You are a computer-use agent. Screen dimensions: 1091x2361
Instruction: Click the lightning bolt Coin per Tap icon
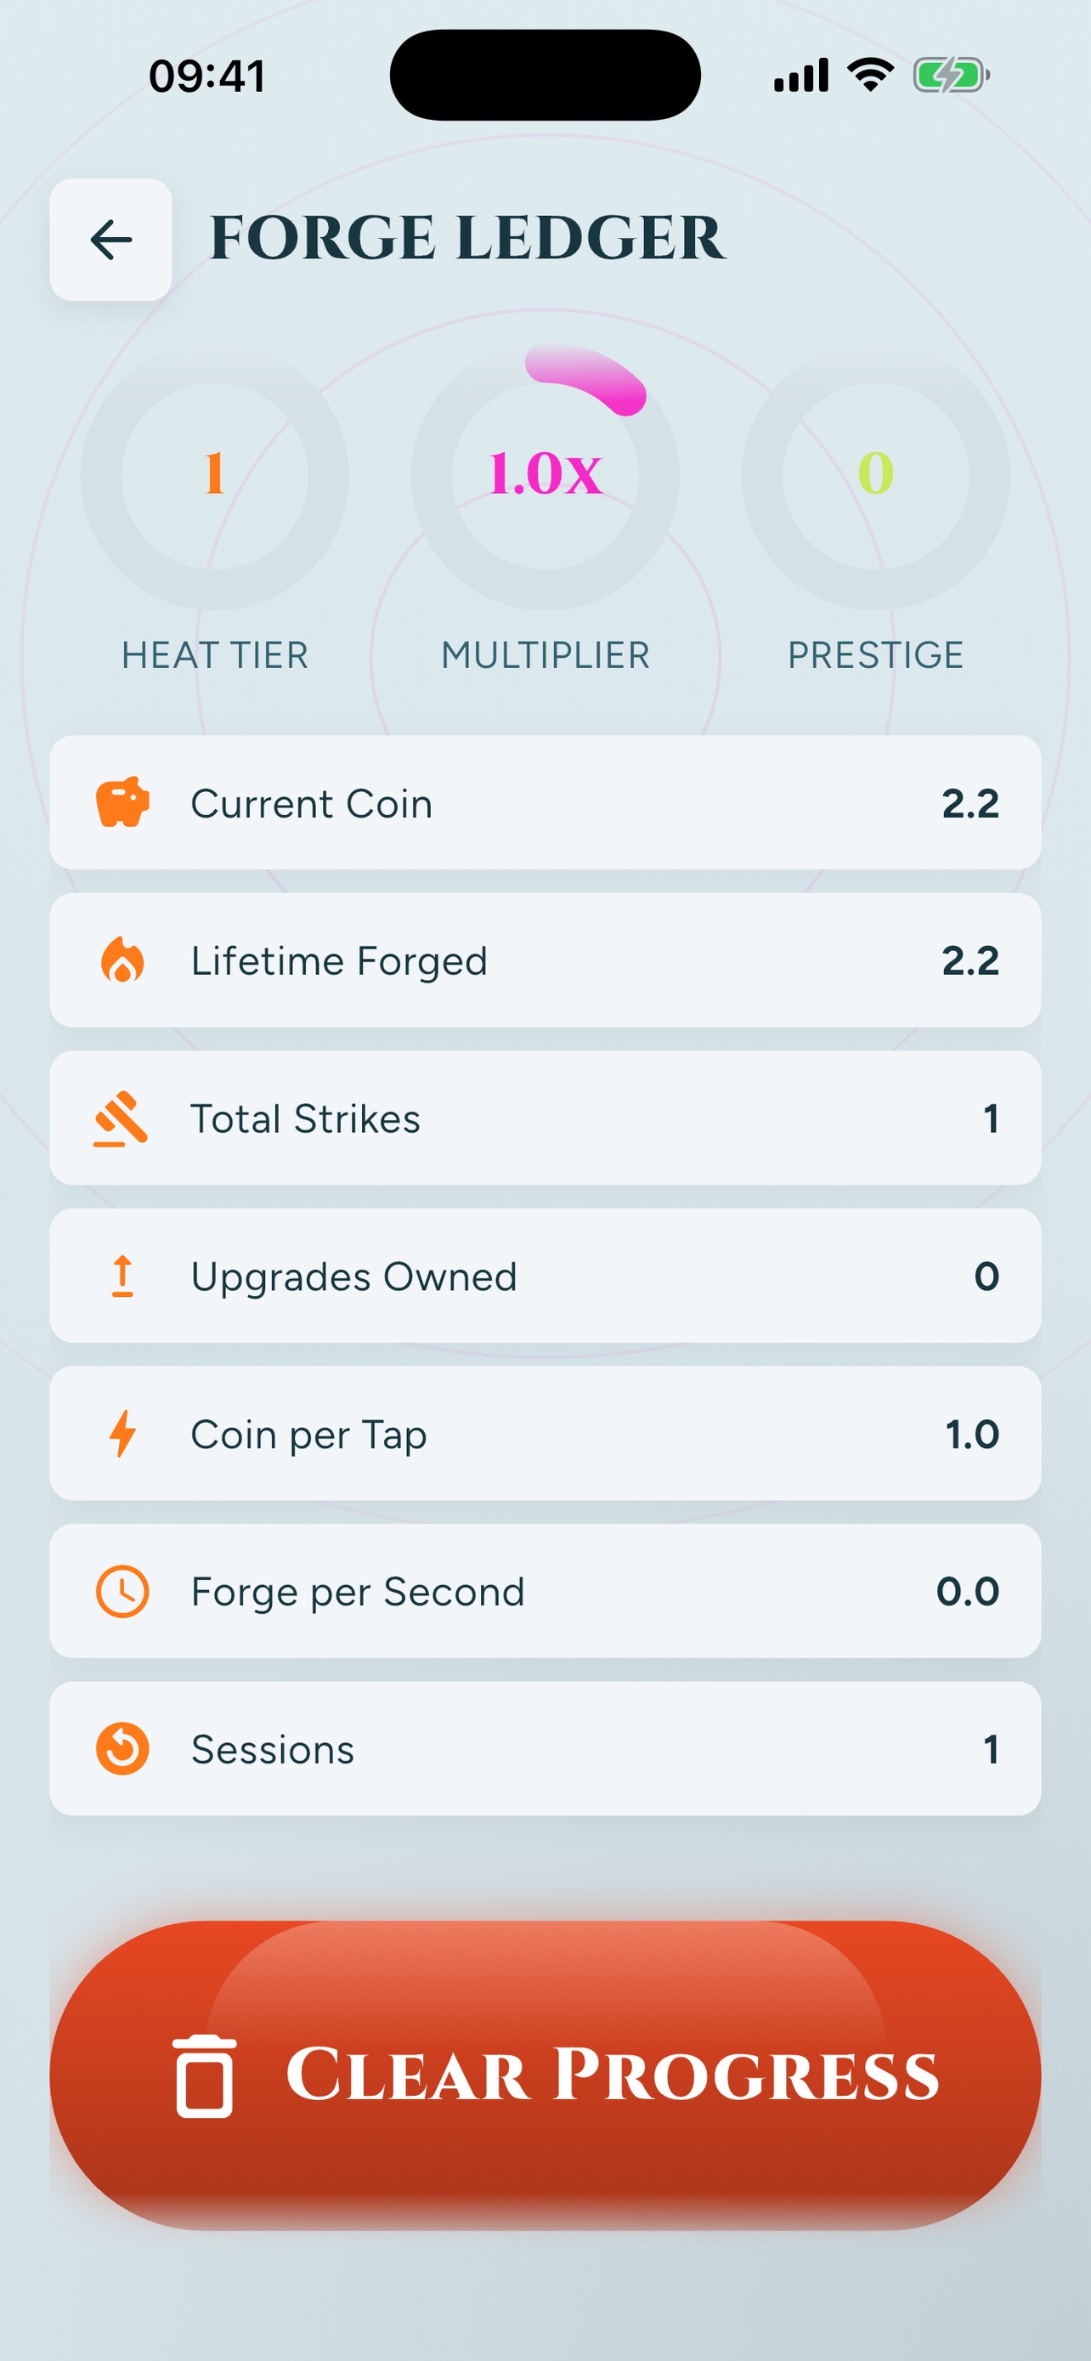pyautogui.click(x=122, y=1434)
